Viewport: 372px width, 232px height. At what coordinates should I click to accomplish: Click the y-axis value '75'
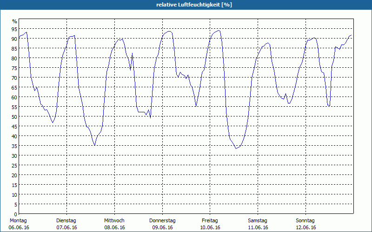14,68
